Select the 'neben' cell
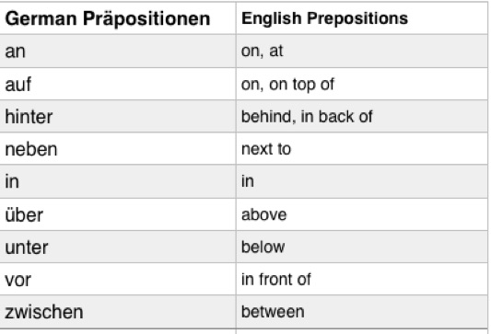The image size is (491, 334). coord(118,148)
